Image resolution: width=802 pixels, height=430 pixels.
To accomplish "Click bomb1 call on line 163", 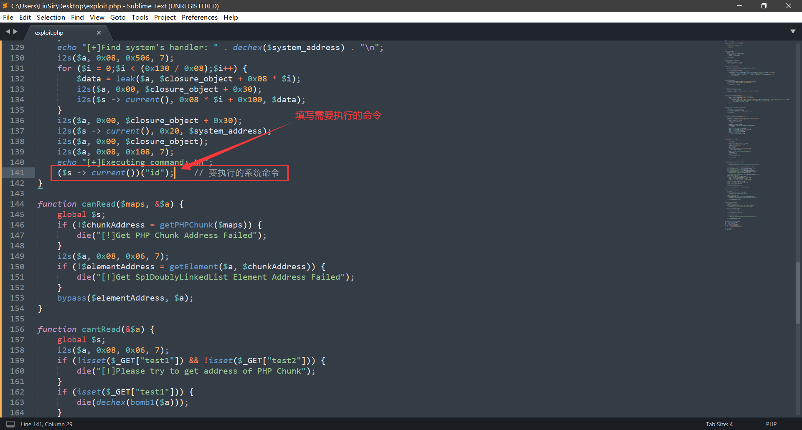I will pyautogui.click(x=142, y=402).
